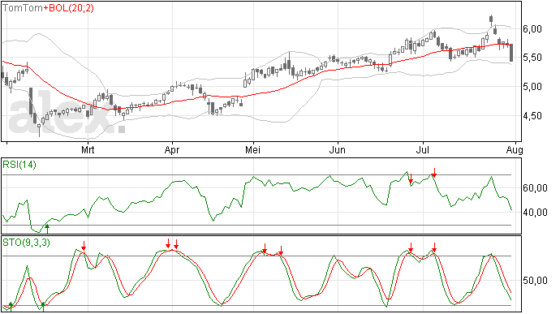
Task: Click the highest candlestick in late July
Action: pos(492,20)
